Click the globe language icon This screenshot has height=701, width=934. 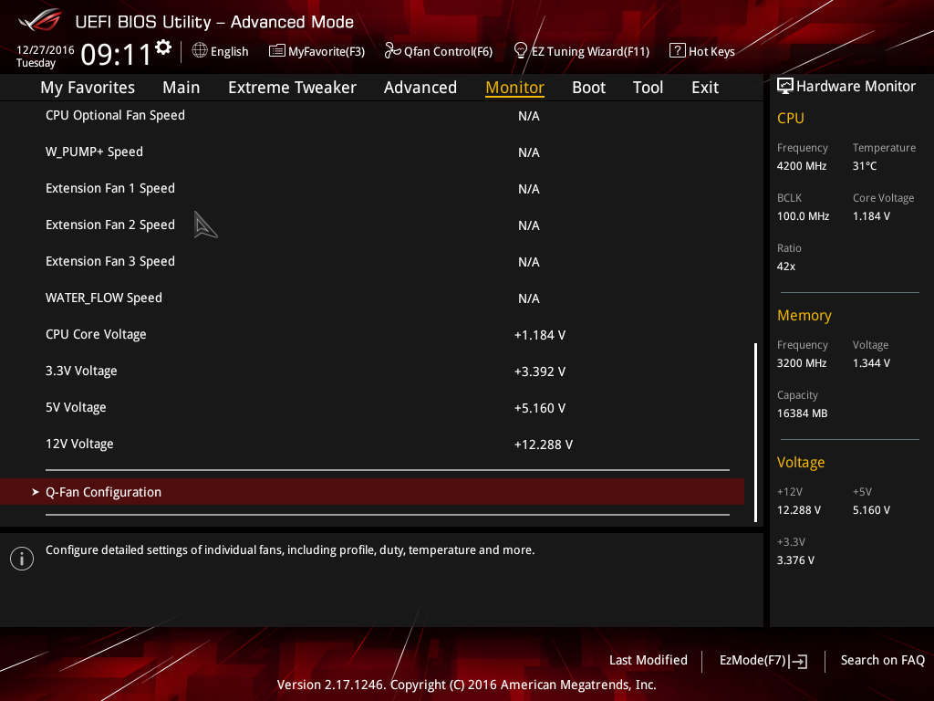200,51
